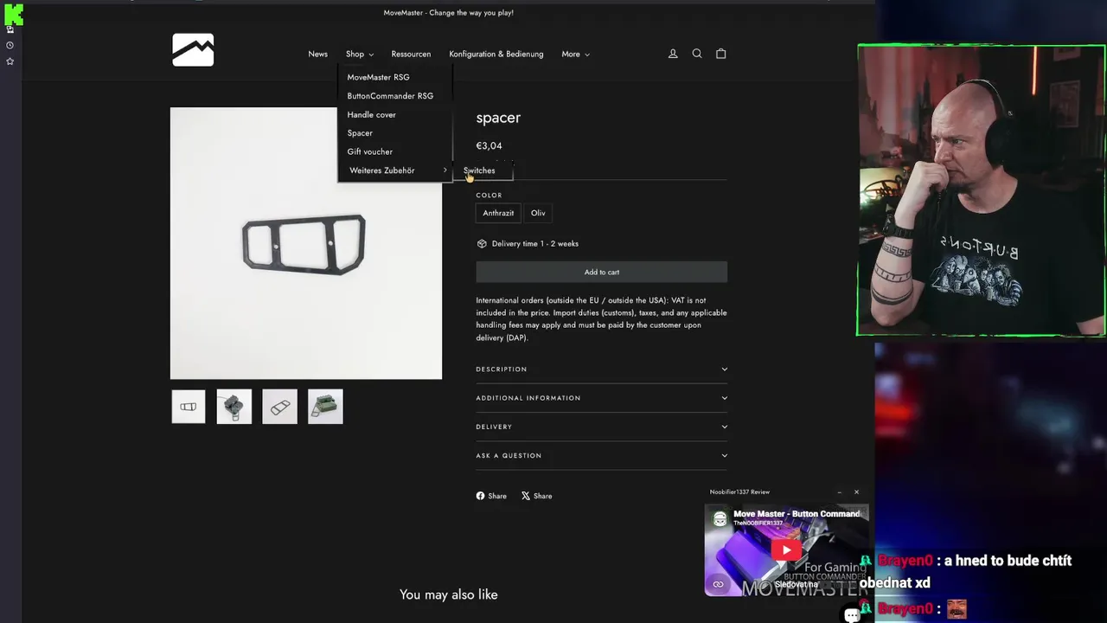
Task: Minimize the Noobifier1337 Review popup
Action: (839, 492)
